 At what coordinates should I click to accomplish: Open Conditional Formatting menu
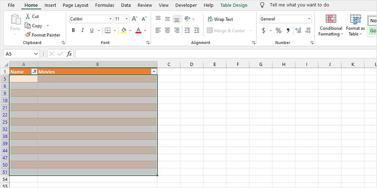click(x=331, y=25)
